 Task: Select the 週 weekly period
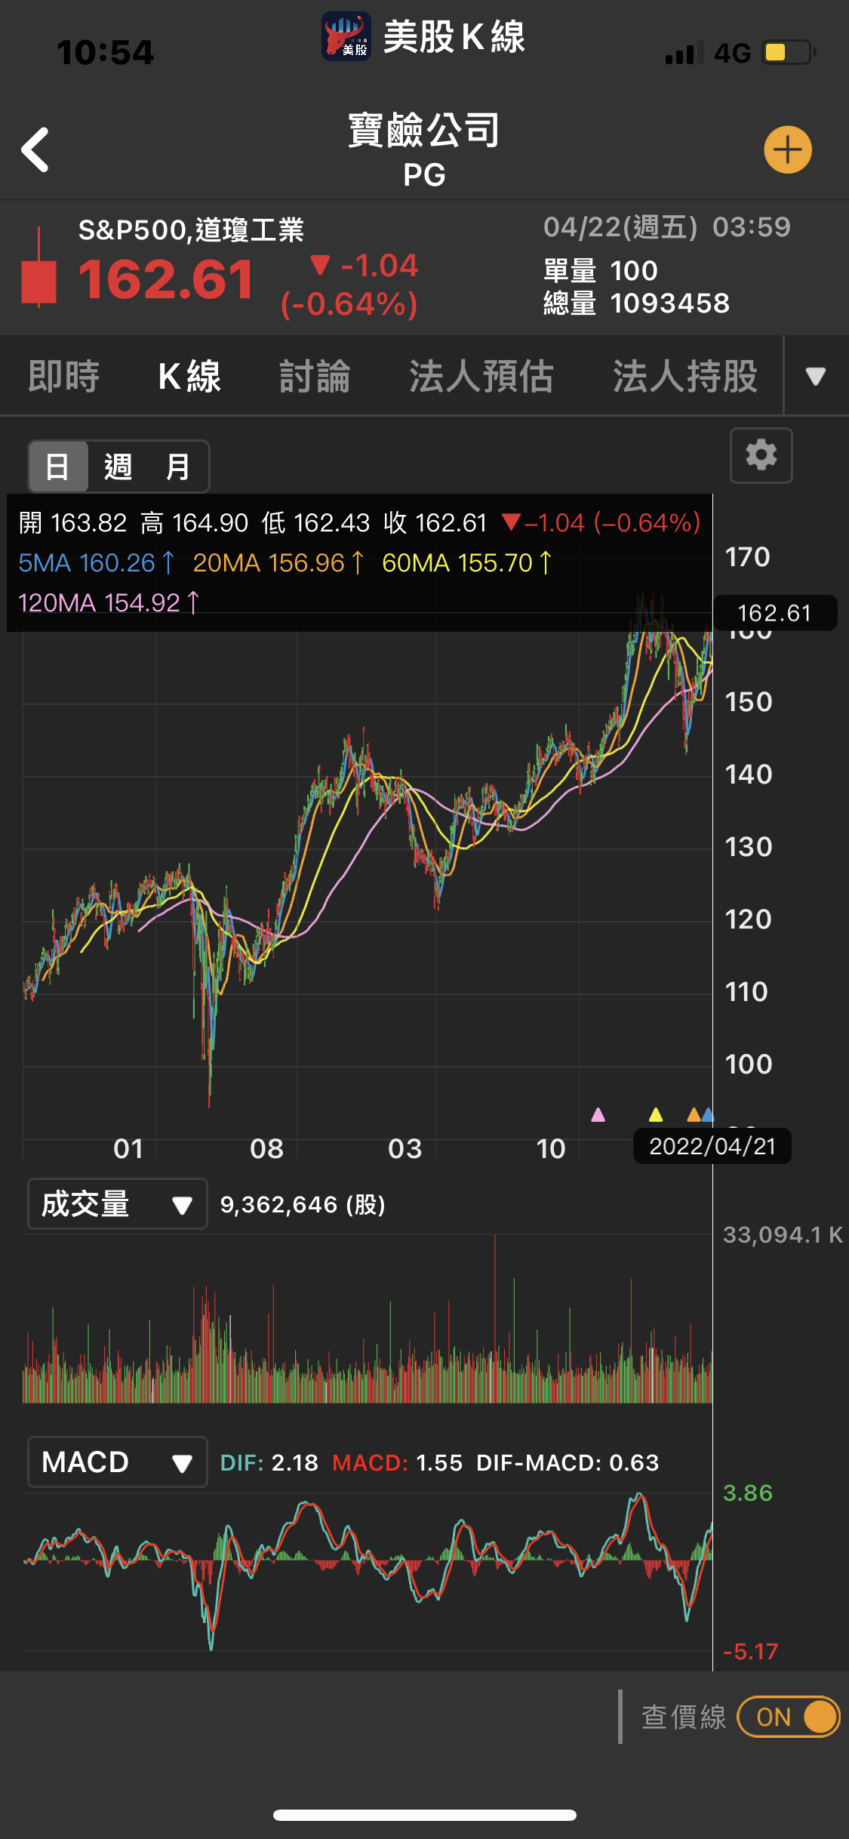click(118, 467)
